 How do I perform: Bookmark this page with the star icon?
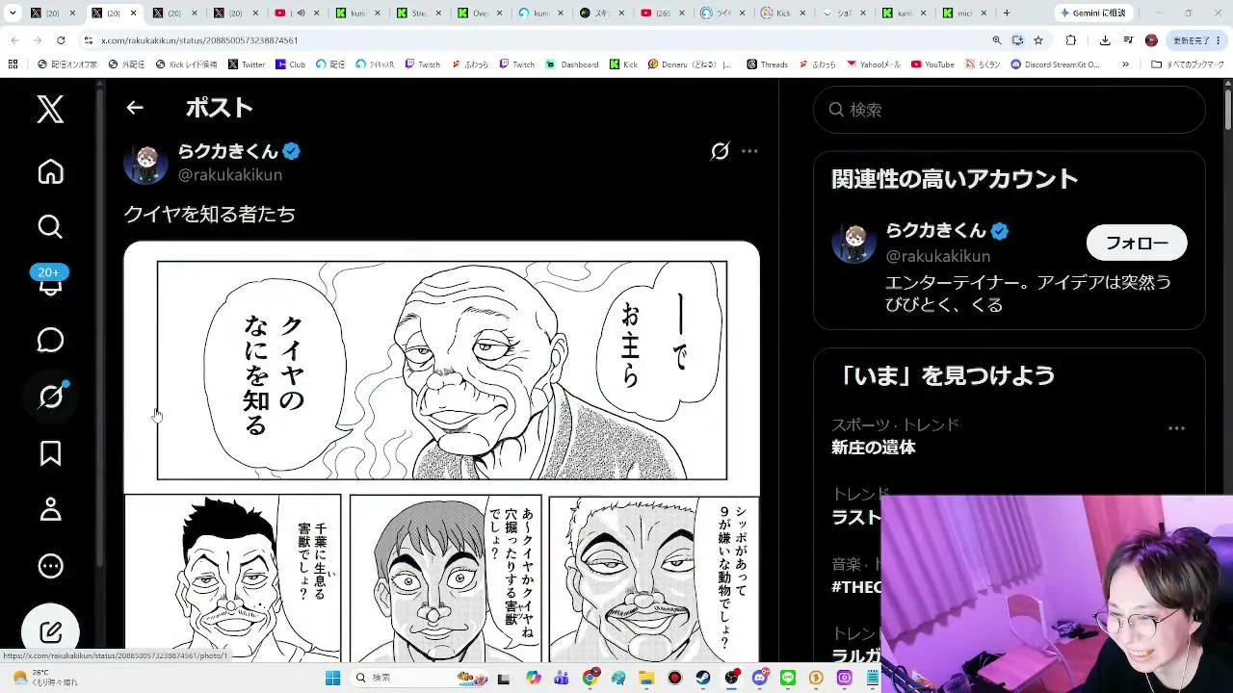(1038, 40)
